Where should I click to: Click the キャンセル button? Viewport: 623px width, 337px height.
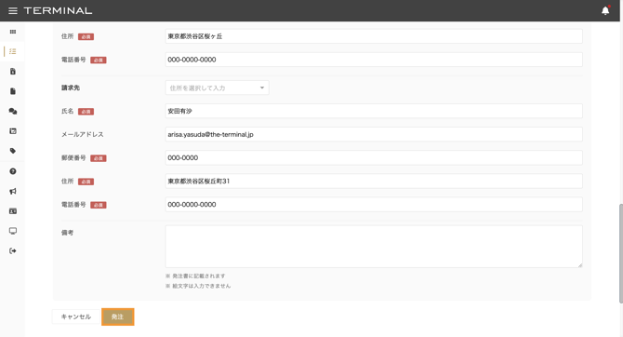(x=76, y=317)
